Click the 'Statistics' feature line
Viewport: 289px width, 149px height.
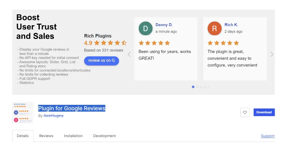pyautogui.click(x=26, y=83)
